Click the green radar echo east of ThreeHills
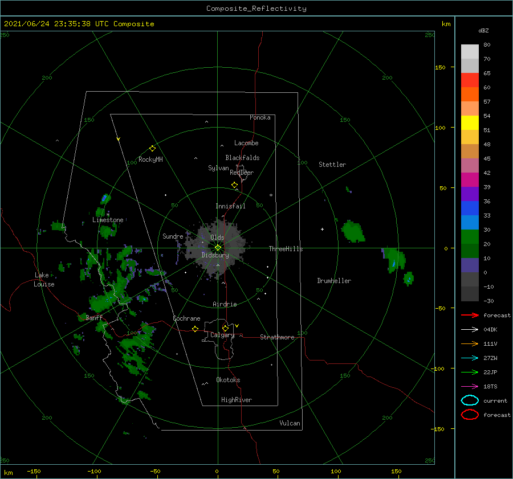513x479 pixels. tap(353, 231)
